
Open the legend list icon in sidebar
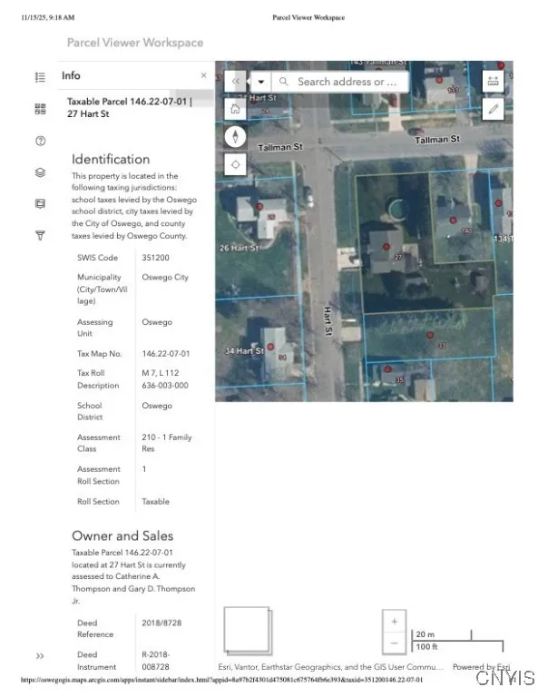click(x=40, y=77)
